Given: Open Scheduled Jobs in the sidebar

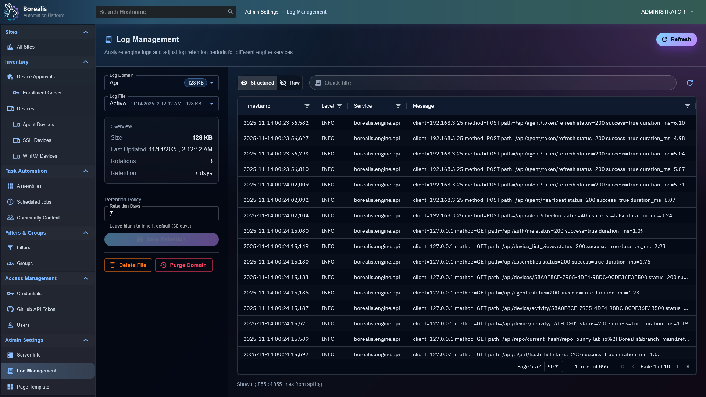Looking at the screenshot, I should click(34, 202).
